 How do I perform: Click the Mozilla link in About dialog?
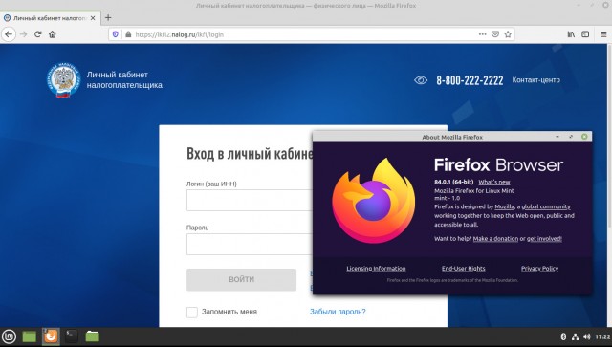coord(504,206)
